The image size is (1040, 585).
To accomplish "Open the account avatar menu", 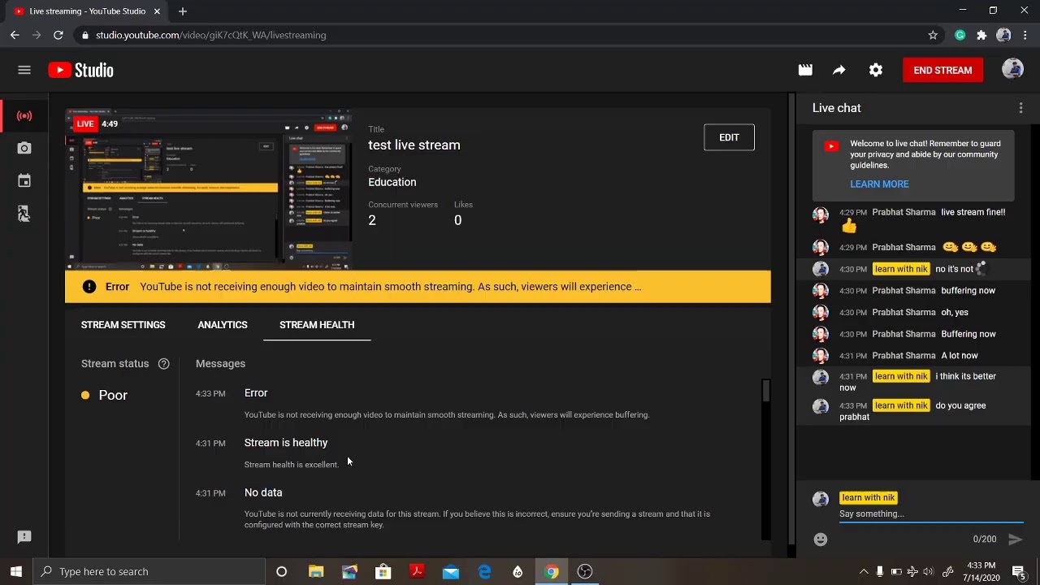I will point(1012,70).
